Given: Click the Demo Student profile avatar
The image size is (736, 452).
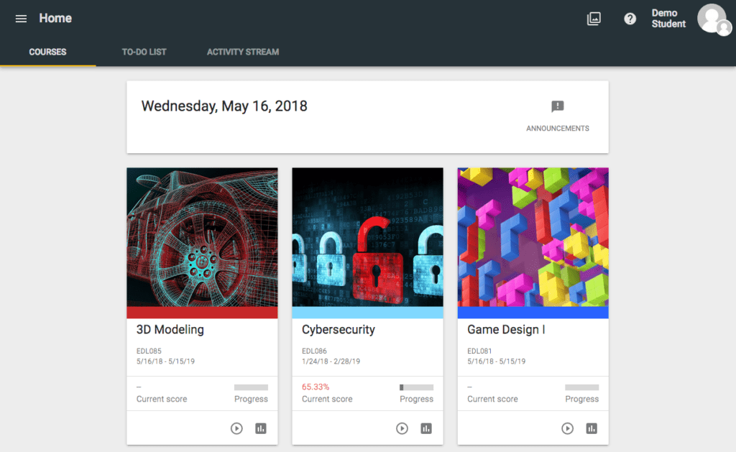Looking at the screenshot, I should [712, 19].
